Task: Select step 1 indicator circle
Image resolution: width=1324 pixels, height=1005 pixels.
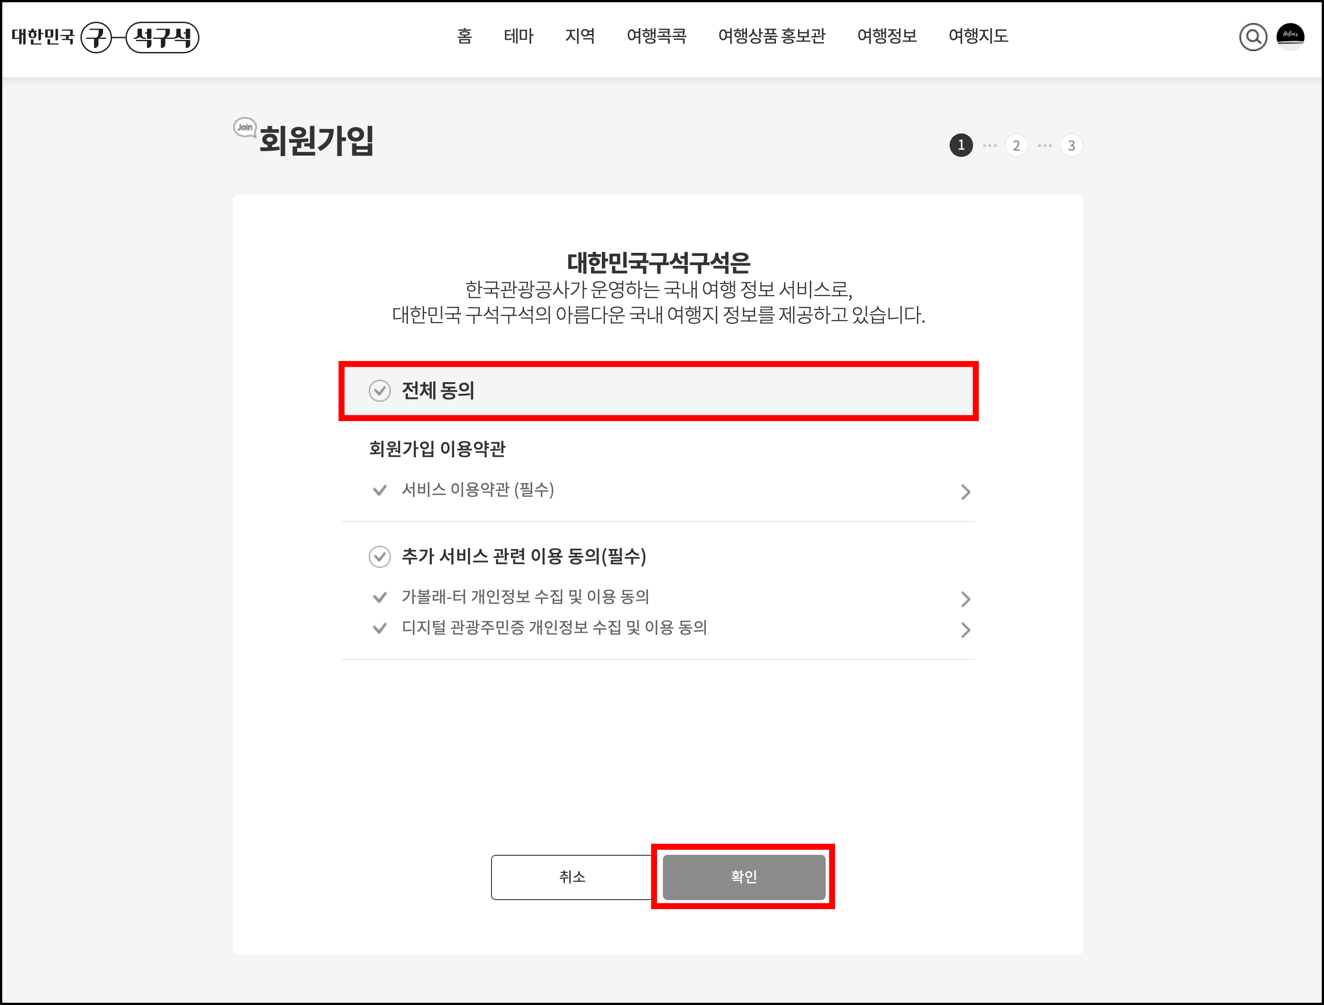Action: click(961, 145)
